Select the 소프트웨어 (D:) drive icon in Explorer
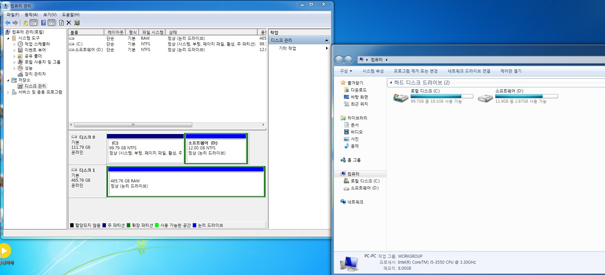 [485, 98]
